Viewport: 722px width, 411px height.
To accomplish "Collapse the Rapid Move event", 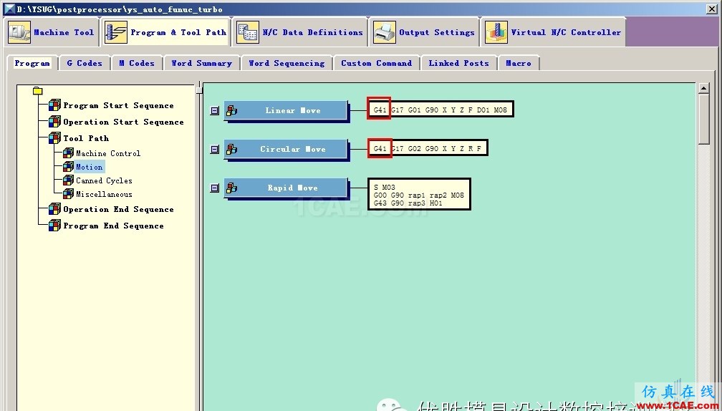I will [215, 188].
